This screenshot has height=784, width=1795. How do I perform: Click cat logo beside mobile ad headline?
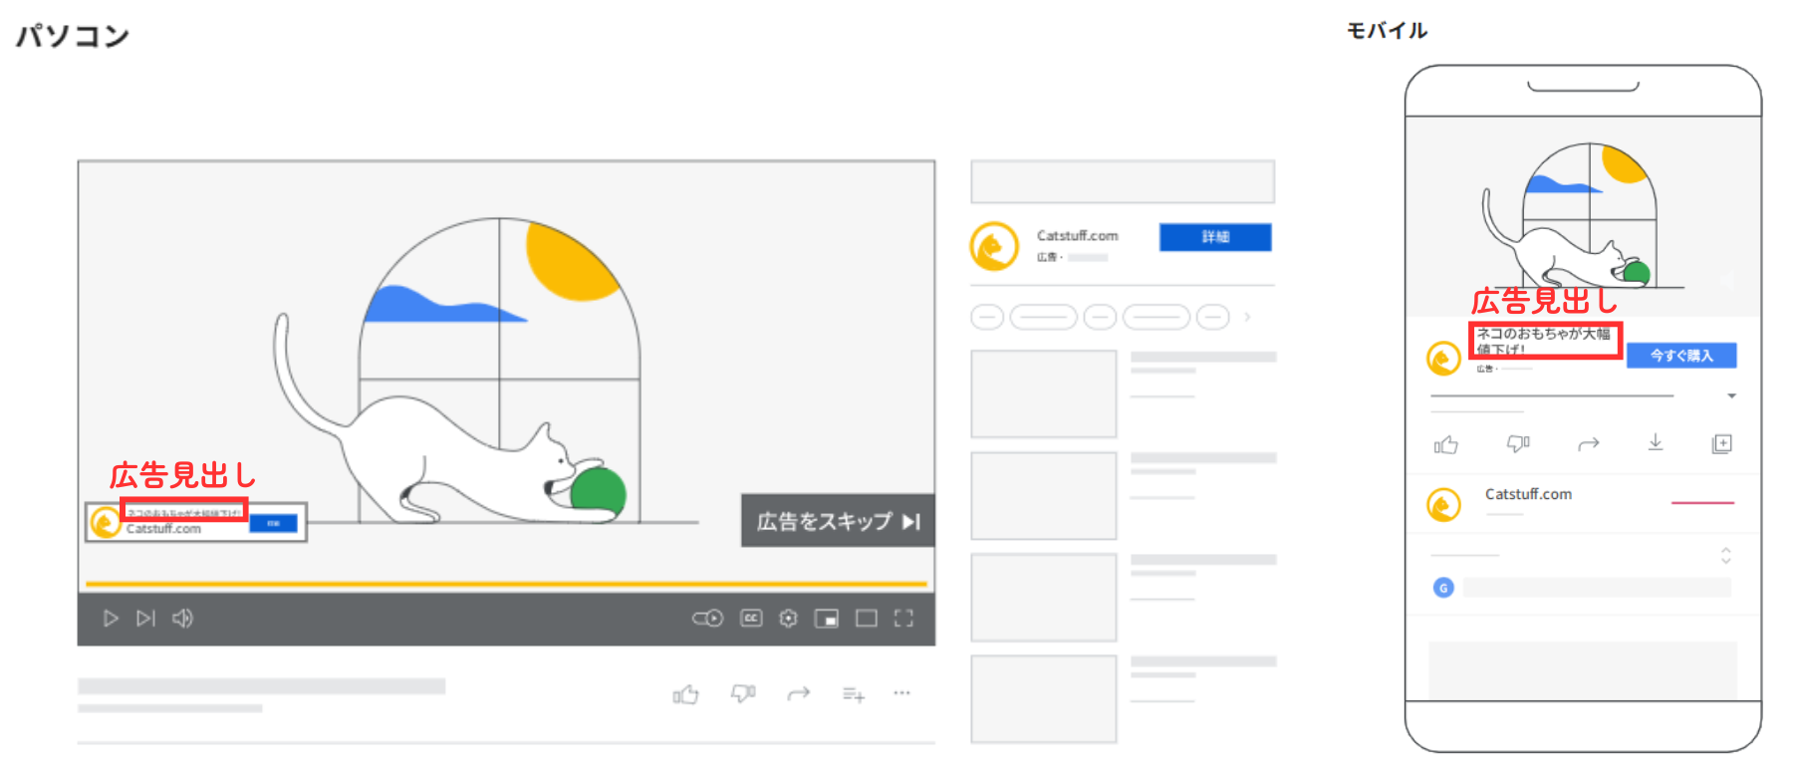tap(1443, 358)
